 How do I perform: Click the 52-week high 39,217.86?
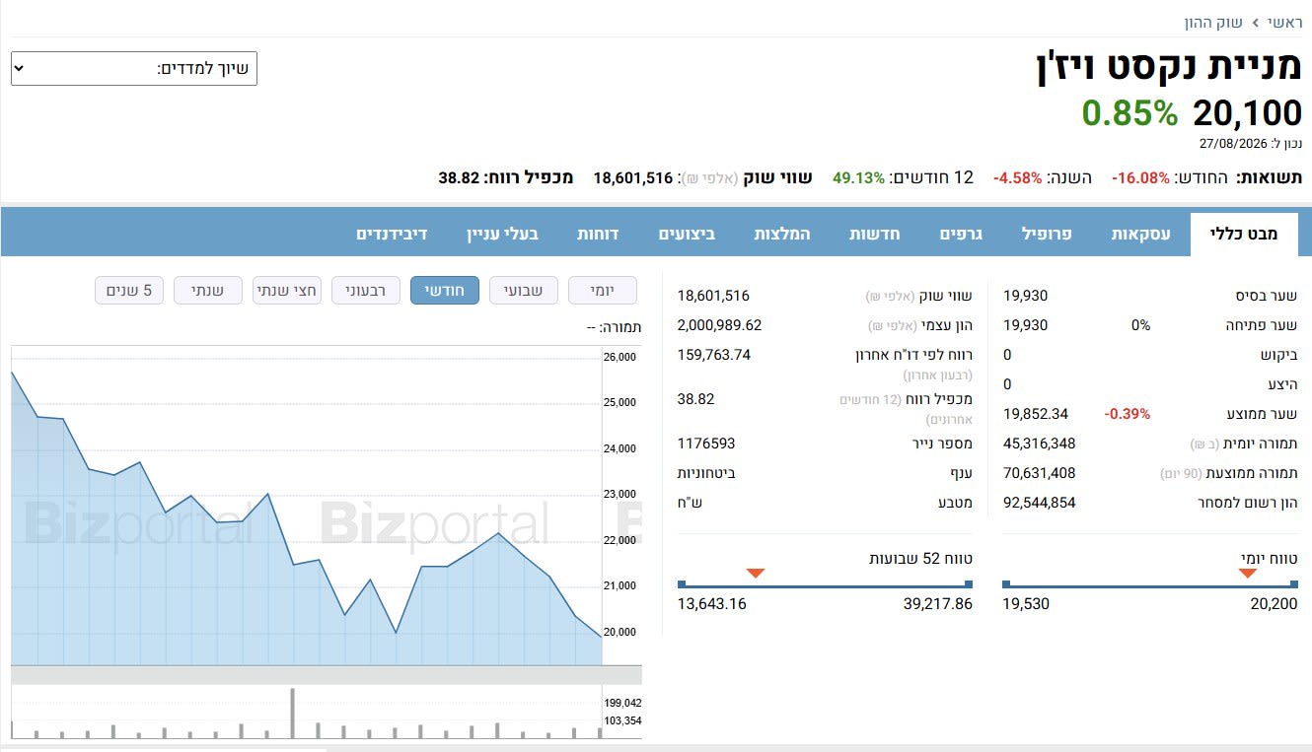937,603
